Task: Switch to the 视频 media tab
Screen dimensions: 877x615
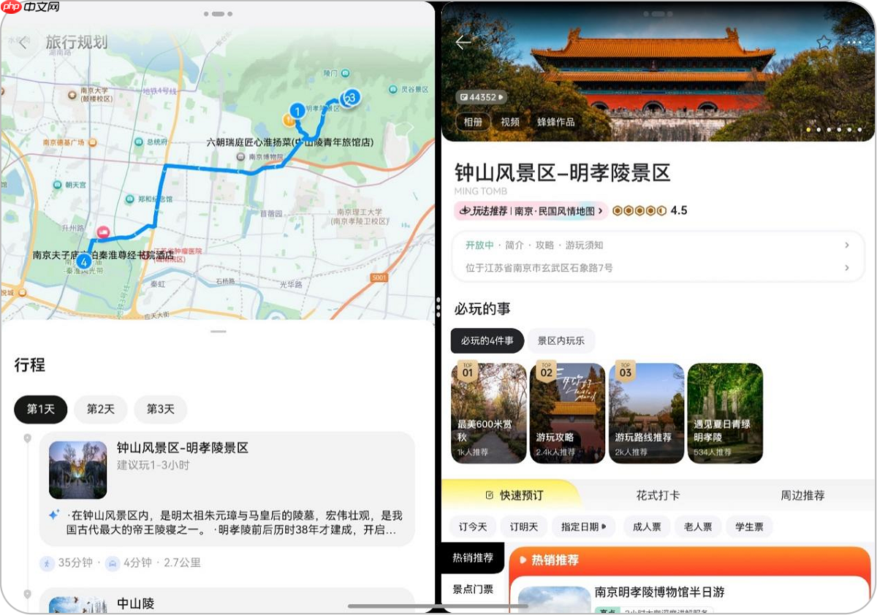Action: click(510, 122)
